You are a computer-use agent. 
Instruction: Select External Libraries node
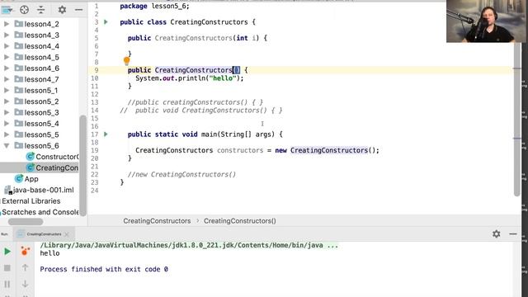click(31, 201)
